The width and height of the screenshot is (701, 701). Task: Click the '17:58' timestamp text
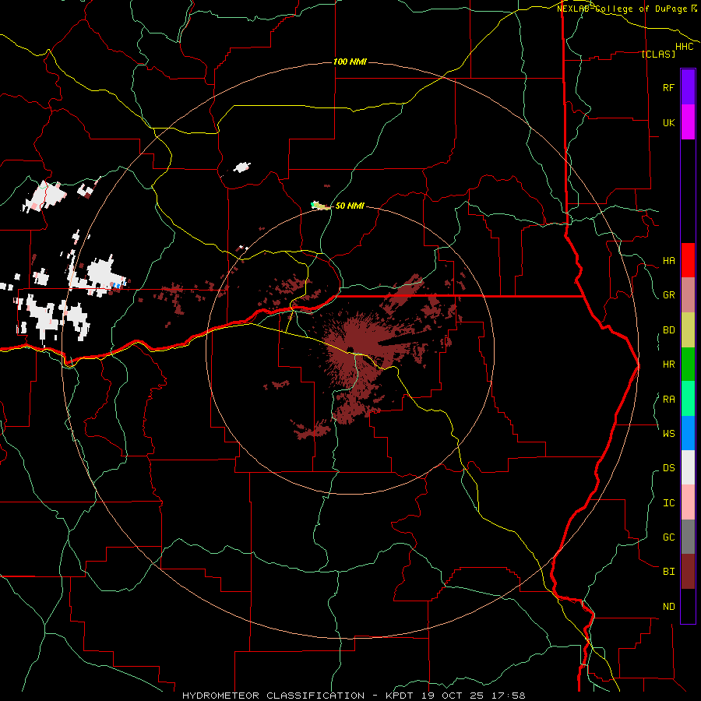507,696
